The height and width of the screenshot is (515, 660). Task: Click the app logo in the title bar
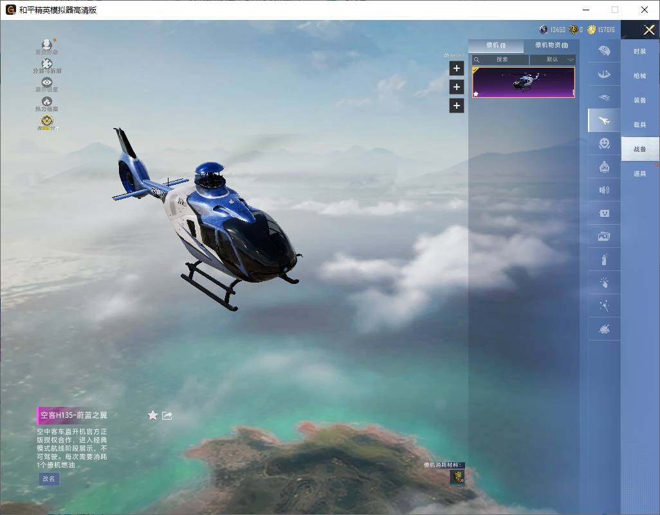click(10, 10)
